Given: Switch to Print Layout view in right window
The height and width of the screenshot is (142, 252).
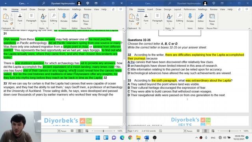Looking at the screenshot, I should tap(206, 131).
